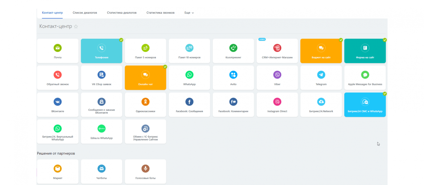Click the Решения от партнеров heading
This screenshot has height=185, width=424.
(x=56, y=153)
